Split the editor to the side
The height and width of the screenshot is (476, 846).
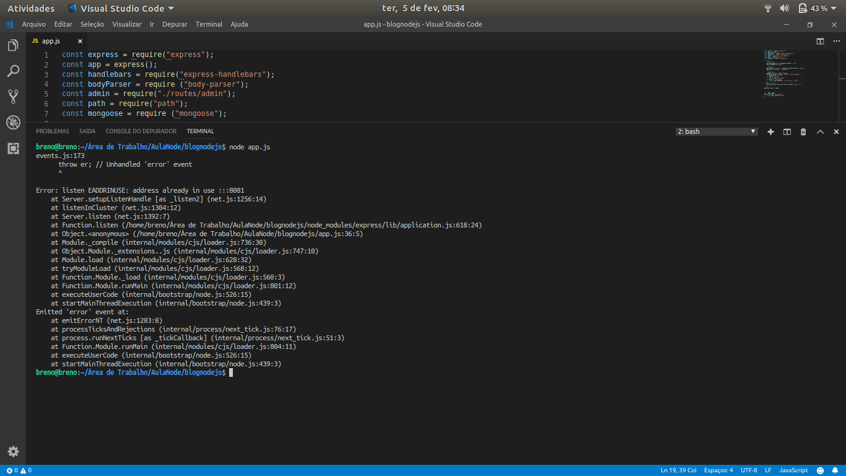point(820,41)
